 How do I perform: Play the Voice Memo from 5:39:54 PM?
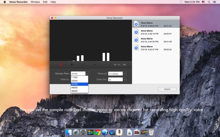[x=136, y=24]
